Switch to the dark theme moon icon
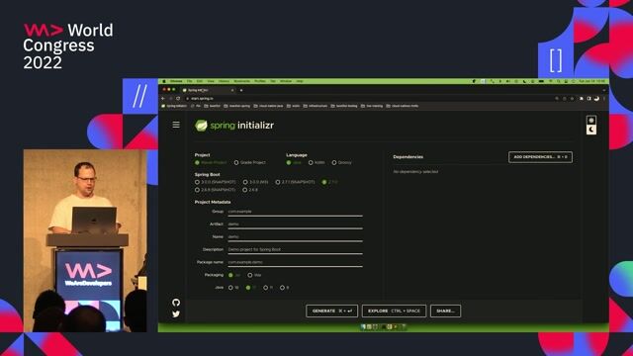This screenshot has width=633, height=356. pyautogui.click(x=591, y=130)
